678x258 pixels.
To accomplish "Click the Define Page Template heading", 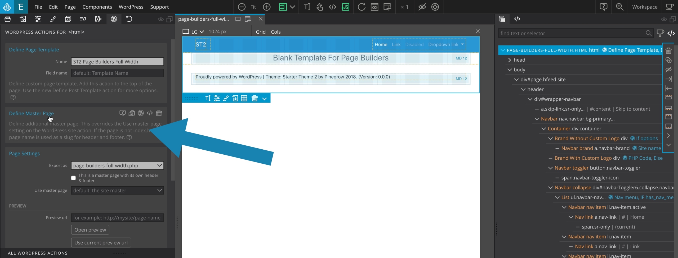I will pos(34,49).
